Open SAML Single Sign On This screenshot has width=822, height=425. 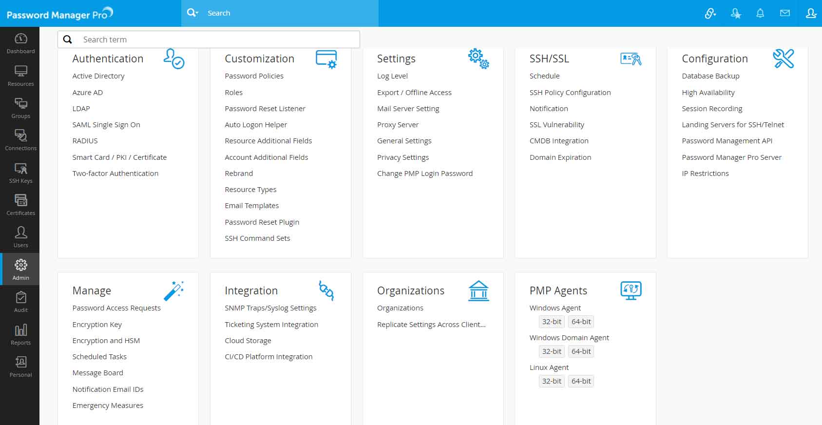click(x=106, y=125)
